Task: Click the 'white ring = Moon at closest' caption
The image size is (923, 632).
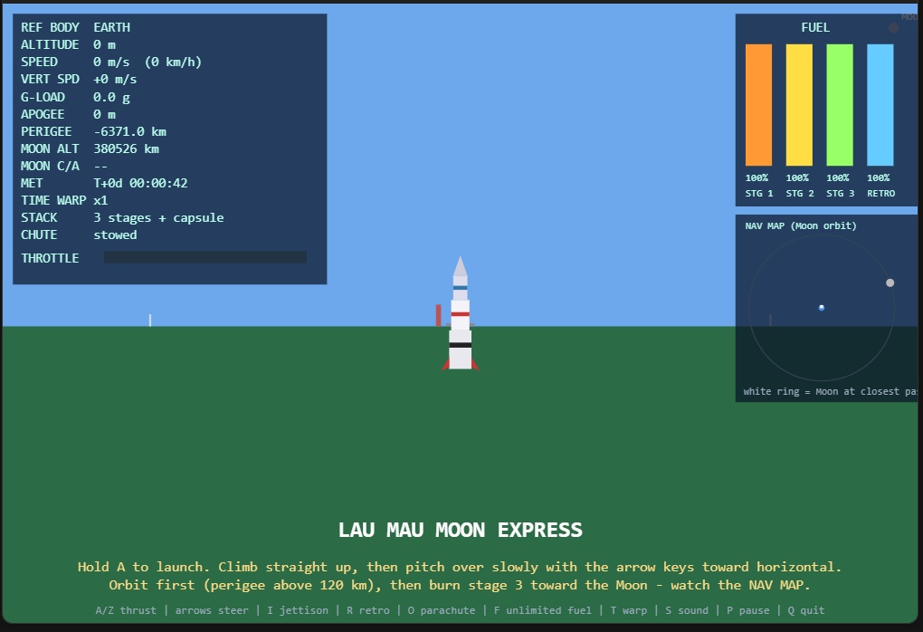Action: point(830,392)
